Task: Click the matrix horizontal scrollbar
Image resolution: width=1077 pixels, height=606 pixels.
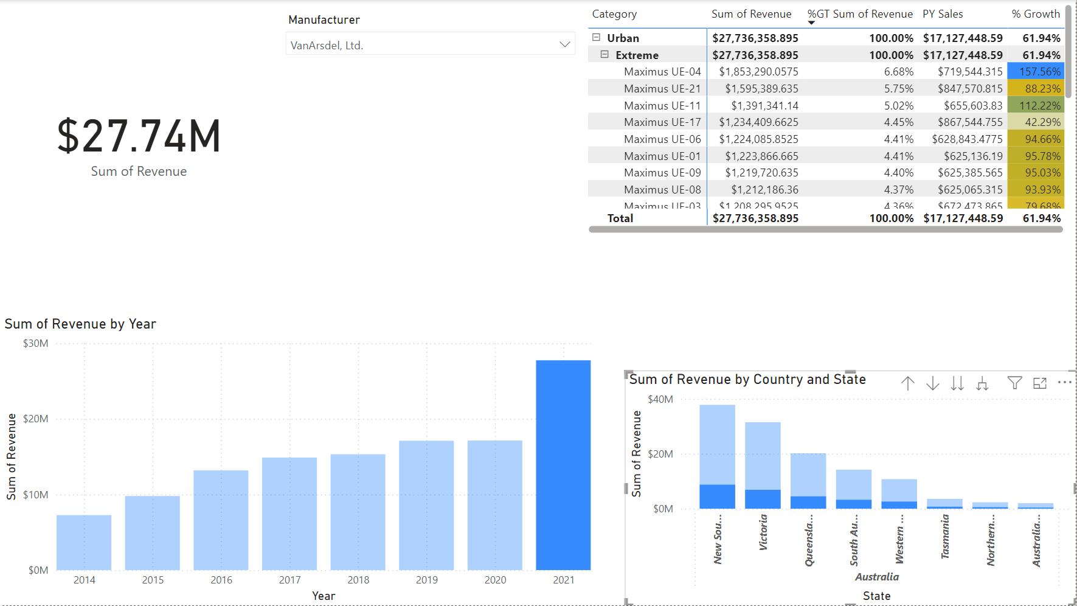Action: [x=826, y=229]
